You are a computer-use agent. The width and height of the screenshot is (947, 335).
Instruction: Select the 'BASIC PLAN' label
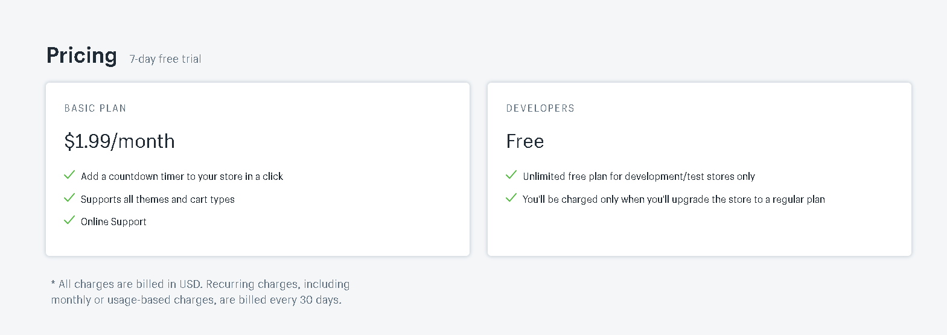point(95,109)
